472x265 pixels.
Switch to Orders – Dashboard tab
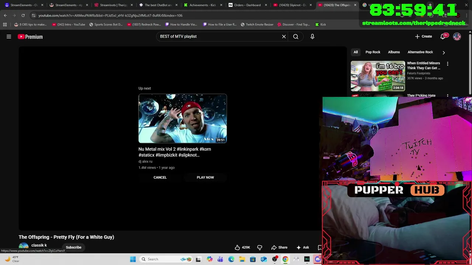coord(247,5)
